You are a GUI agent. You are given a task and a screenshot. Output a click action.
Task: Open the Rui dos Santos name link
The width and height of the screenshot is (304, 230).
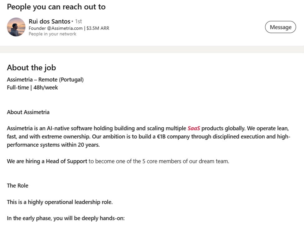[x=50, y=21]
